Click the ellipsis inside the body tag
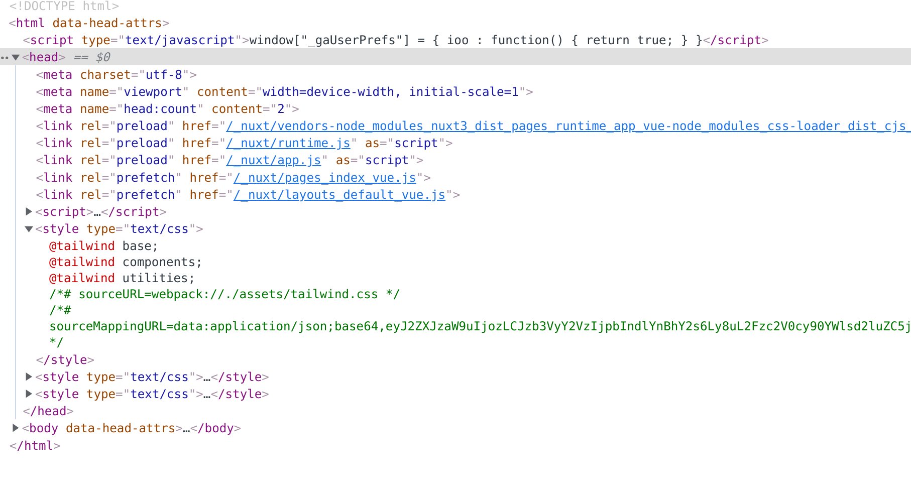The height and width of the screenshot is (499, 911). (186, 429)
